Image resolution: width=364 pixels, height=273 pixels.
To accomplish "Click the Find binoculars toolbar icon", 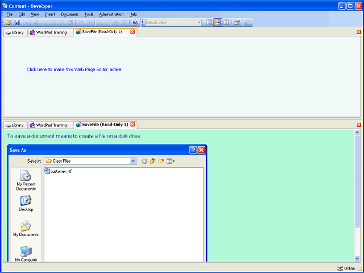I will pos(116,23).
